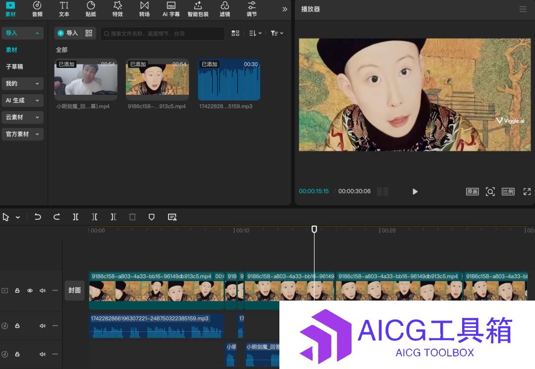Open first audio track more options
The width and height of the screenshot is (535, 369).
(x=55, y=326)
